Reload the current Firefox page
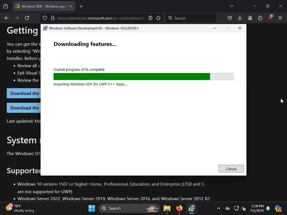This screenshot has width=287, height=215. (27, 18)
